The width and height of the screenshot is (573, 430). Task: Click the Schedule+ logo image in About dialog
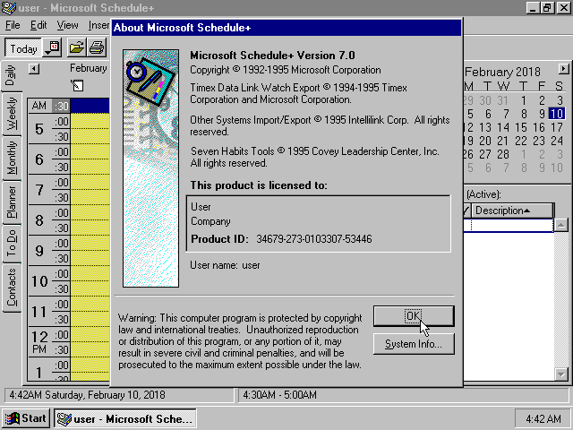click(x=150, y=168)
